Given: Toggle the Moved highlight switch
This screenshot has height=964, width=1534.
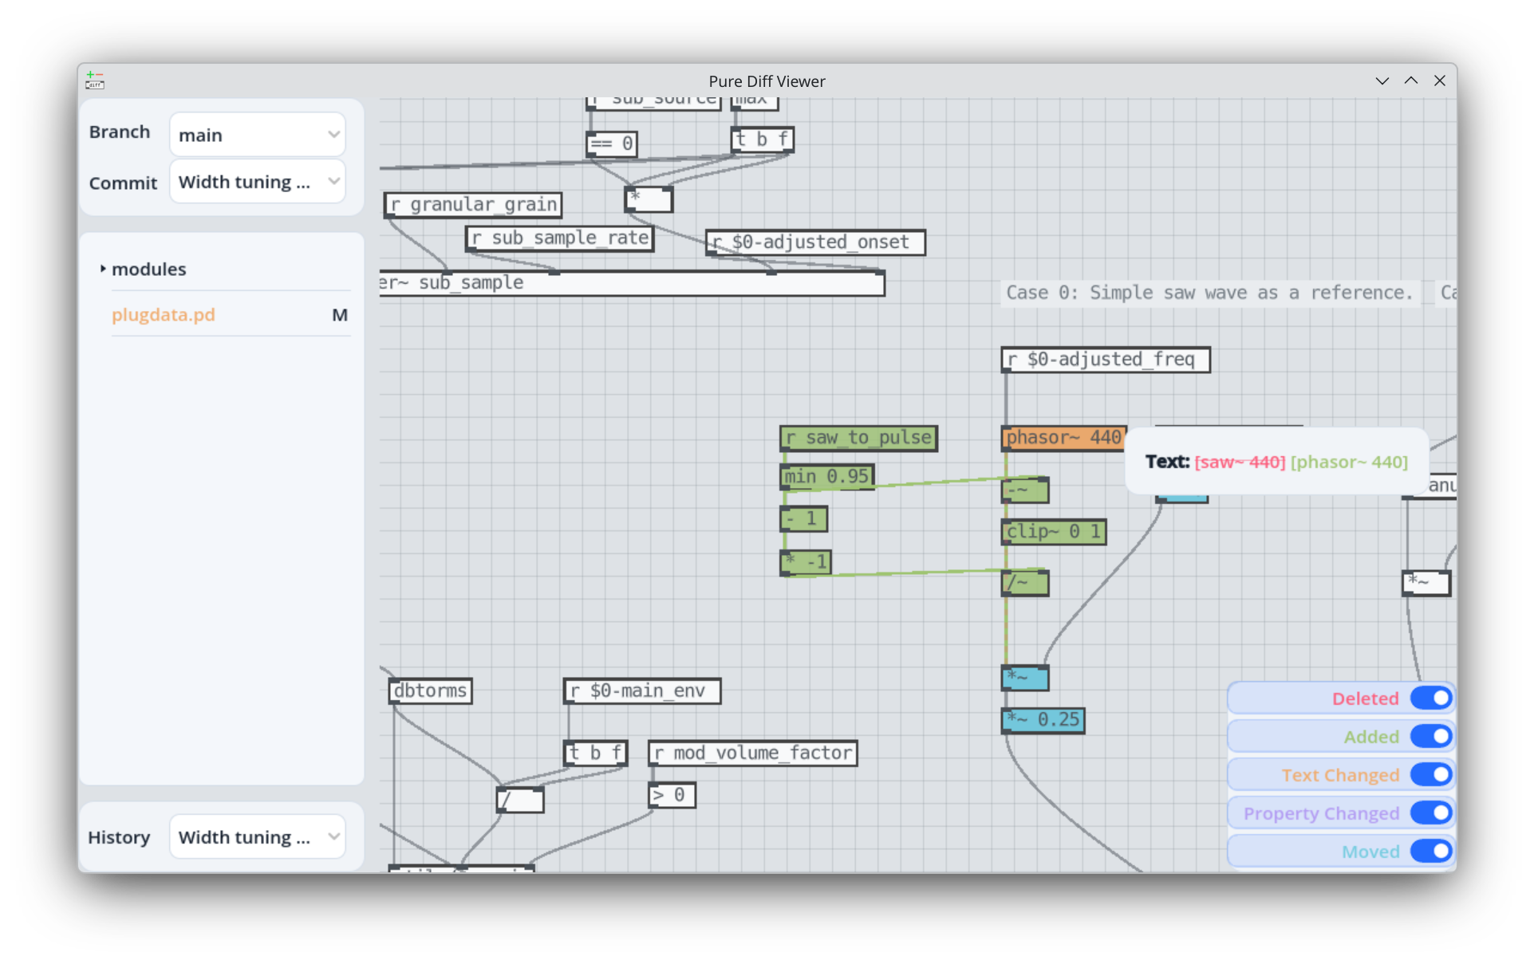Looking at the screenshot, I should (x=1431, y=852).
